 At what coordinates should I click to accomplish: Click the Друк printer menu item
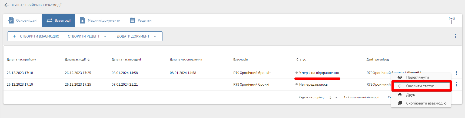pos(410,95)
